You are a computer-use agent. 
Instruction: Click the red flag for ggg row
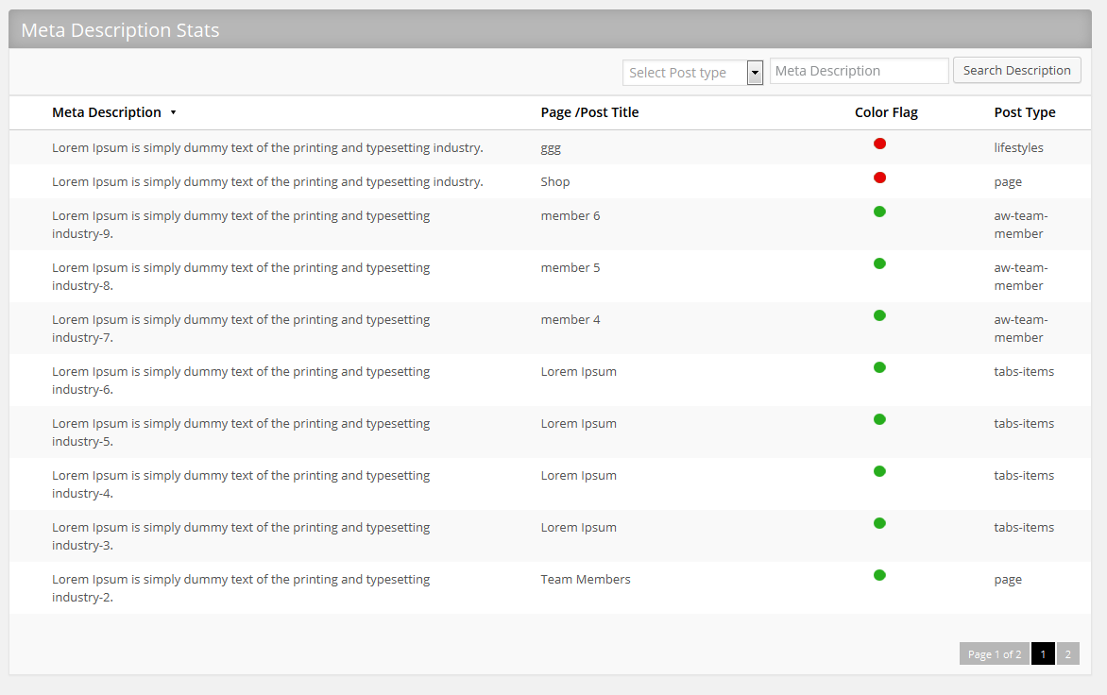(879, 144)
